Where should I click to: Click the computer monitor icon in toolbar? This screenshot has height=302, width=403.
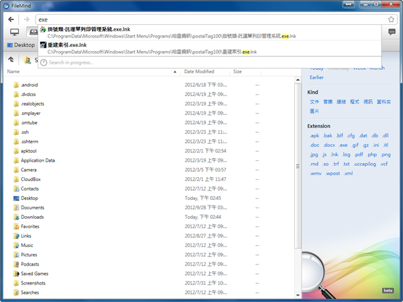pyautogui.click(x=14, y=32)
